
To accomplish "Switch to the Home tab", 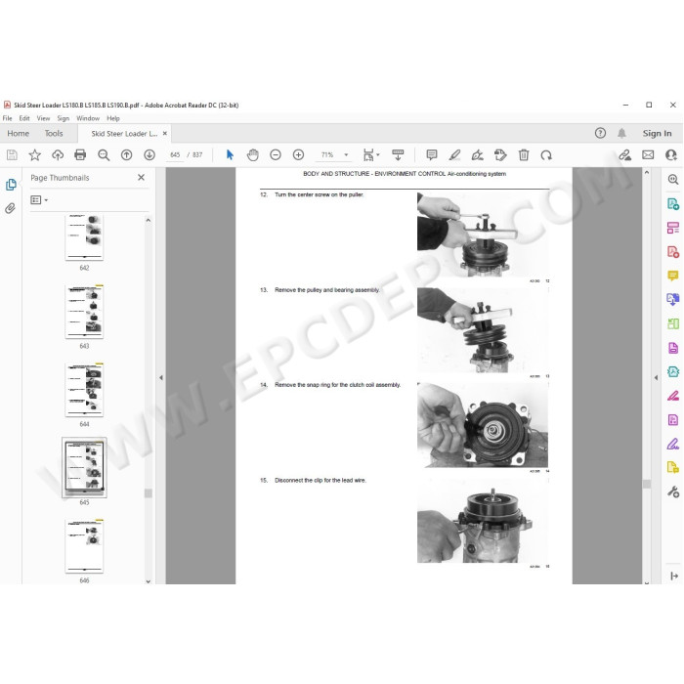I will pos(19,134).
